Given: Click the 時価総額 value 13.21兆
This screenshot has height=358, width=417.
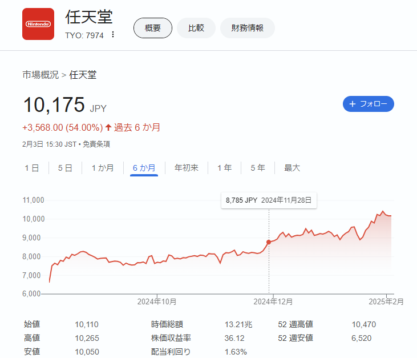Looking at the screenshot, I should pyautogui.click(x=238, y=324).
